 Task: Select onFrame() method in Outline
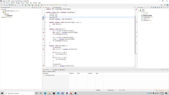146,20
